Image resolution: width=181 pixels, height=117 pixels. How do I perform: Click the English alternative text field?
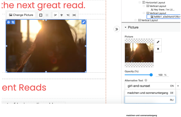click(150, 86)
